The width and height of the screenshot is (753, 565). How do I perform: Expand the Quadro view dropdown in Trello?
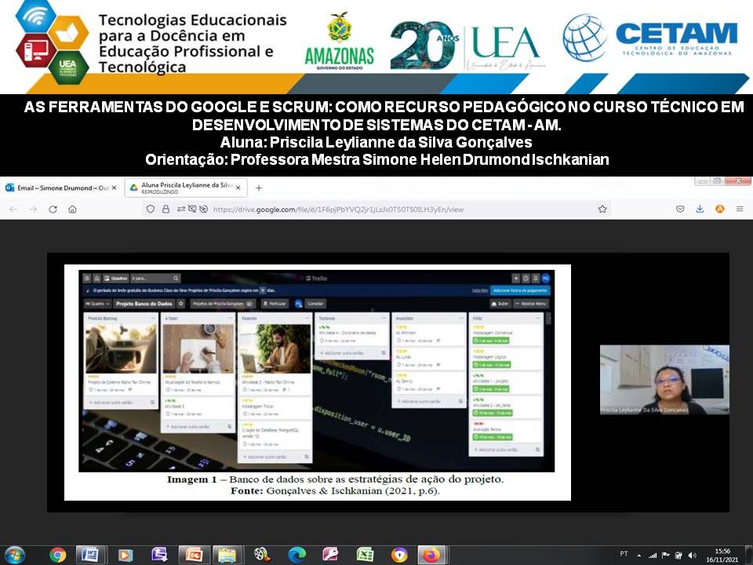click(x=97, y=304)
